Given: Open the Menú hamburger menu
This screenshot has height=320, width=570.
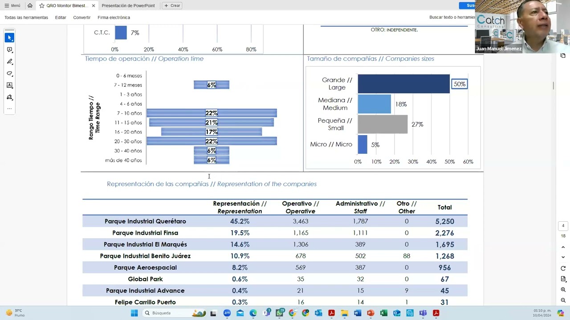Looking at the screenshot, I should (x=12, y=5).
